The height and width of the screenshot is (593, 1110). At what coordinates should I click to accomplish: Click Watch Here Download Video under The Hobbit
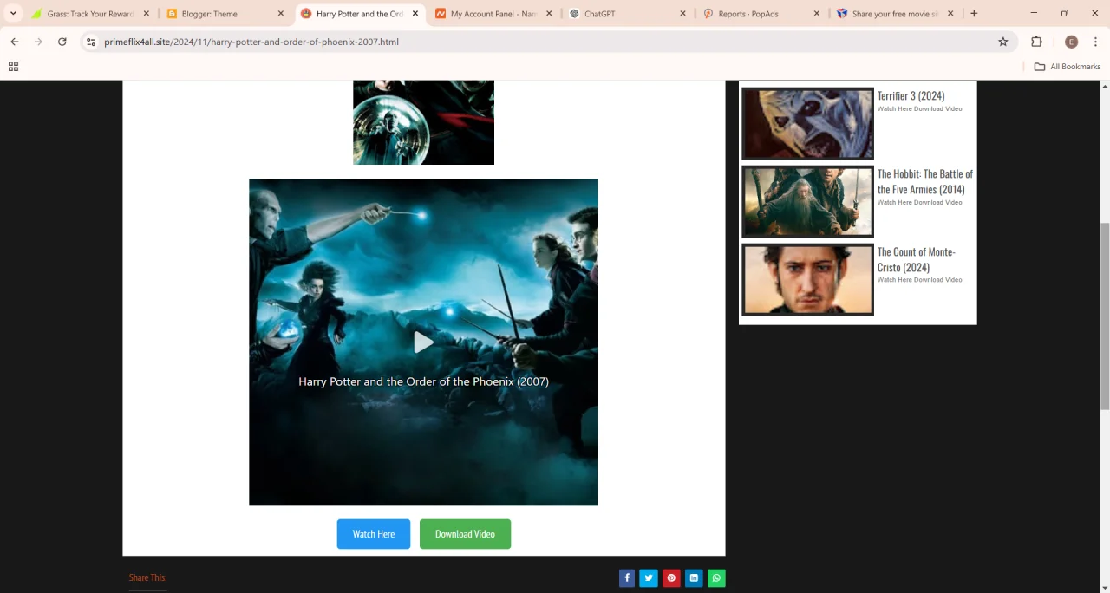[919, 203]
